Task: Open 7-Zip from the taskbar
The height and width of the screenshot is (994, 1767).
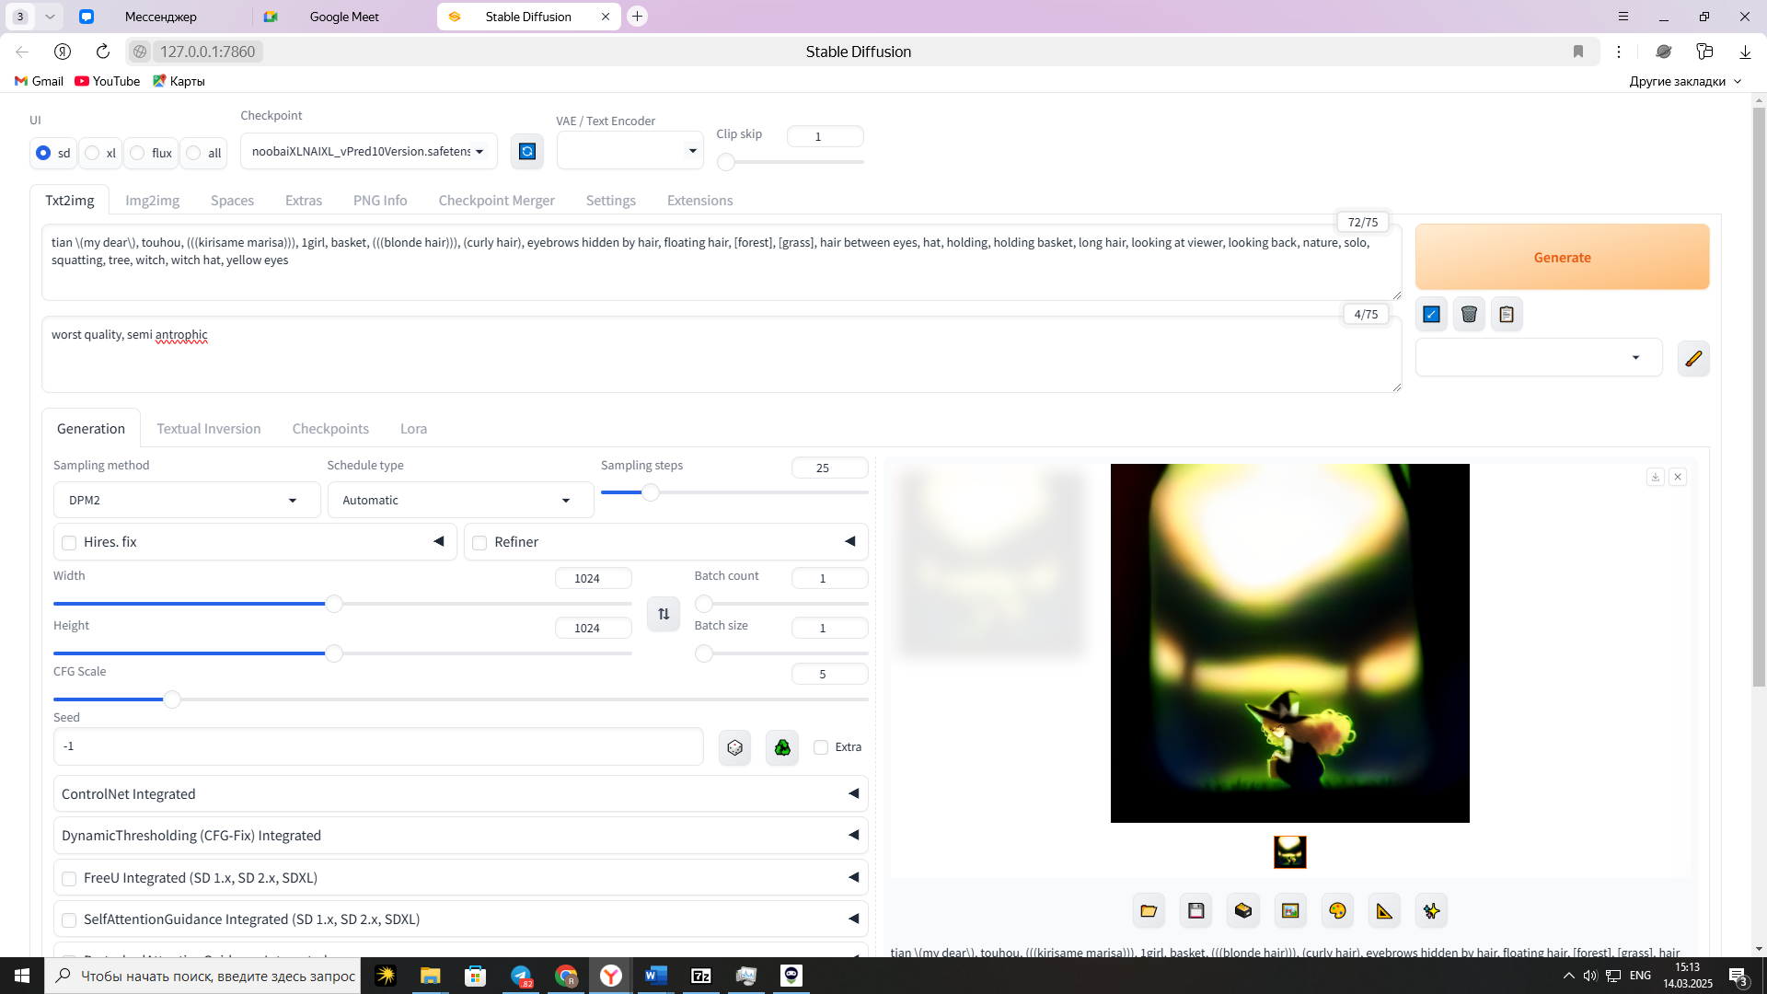Action: (x=701, y=976)
